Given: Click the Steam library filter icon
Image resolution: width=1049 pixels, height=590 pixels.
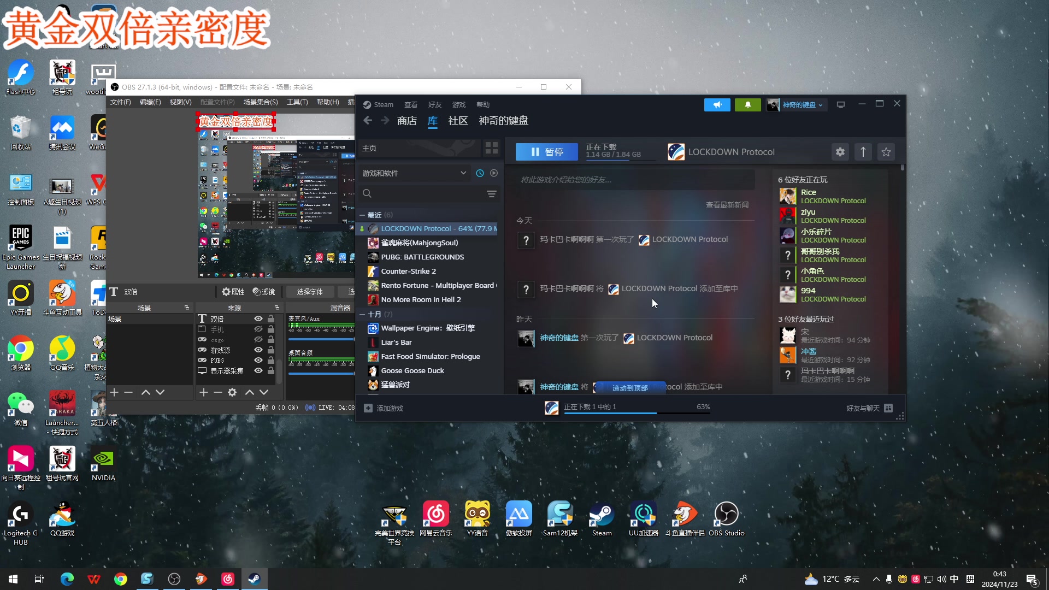Looking at the screenshot, I should 493,193.
